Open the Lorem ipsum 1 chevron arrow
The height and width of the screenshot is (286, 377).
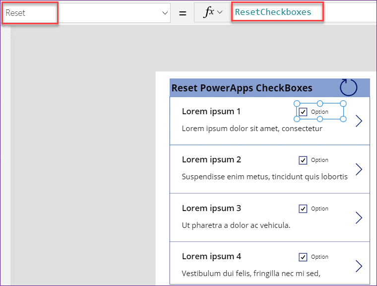359,121
